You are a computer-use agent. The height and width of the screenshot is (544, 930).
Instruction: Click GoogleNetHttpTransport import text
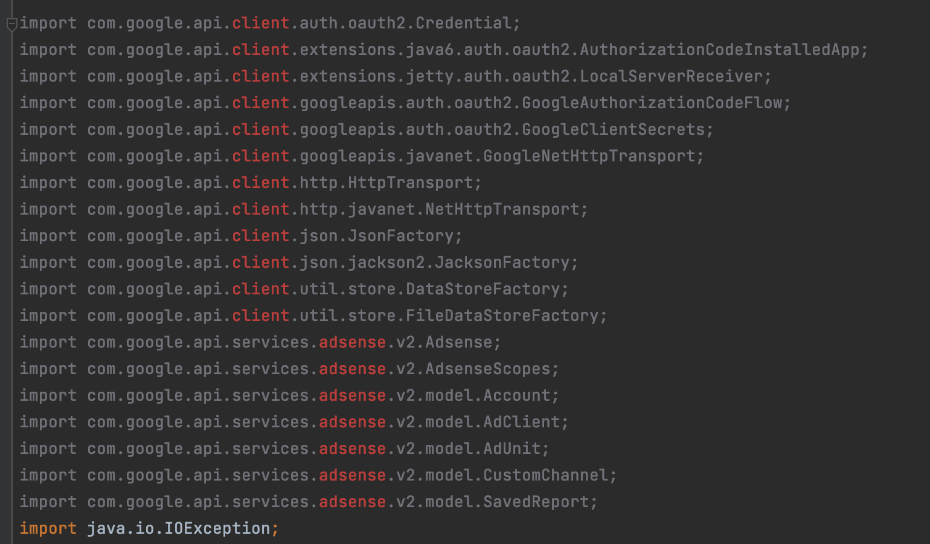[x=589, y=156]
